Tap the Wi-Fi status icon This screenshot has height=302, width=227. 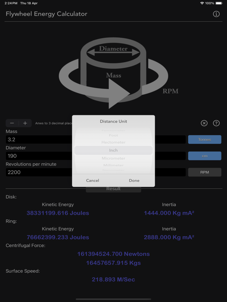coord(202,3)
